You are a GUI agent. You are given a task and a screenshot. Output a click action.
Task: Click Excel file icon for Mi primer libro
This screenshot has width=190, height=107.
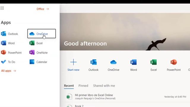(69, 97)
